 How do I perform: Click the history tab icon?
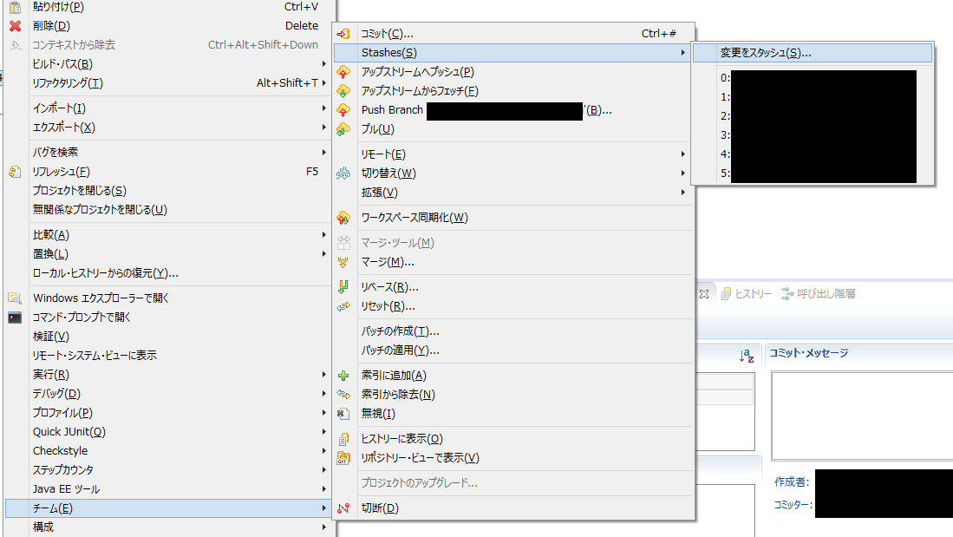tap(726, 294)
